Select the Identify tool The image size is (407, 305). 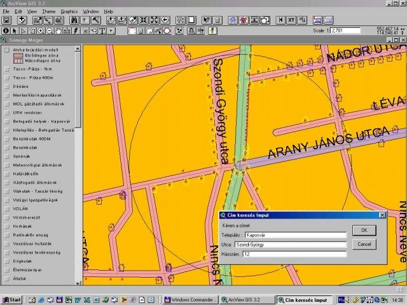(6, 30)
